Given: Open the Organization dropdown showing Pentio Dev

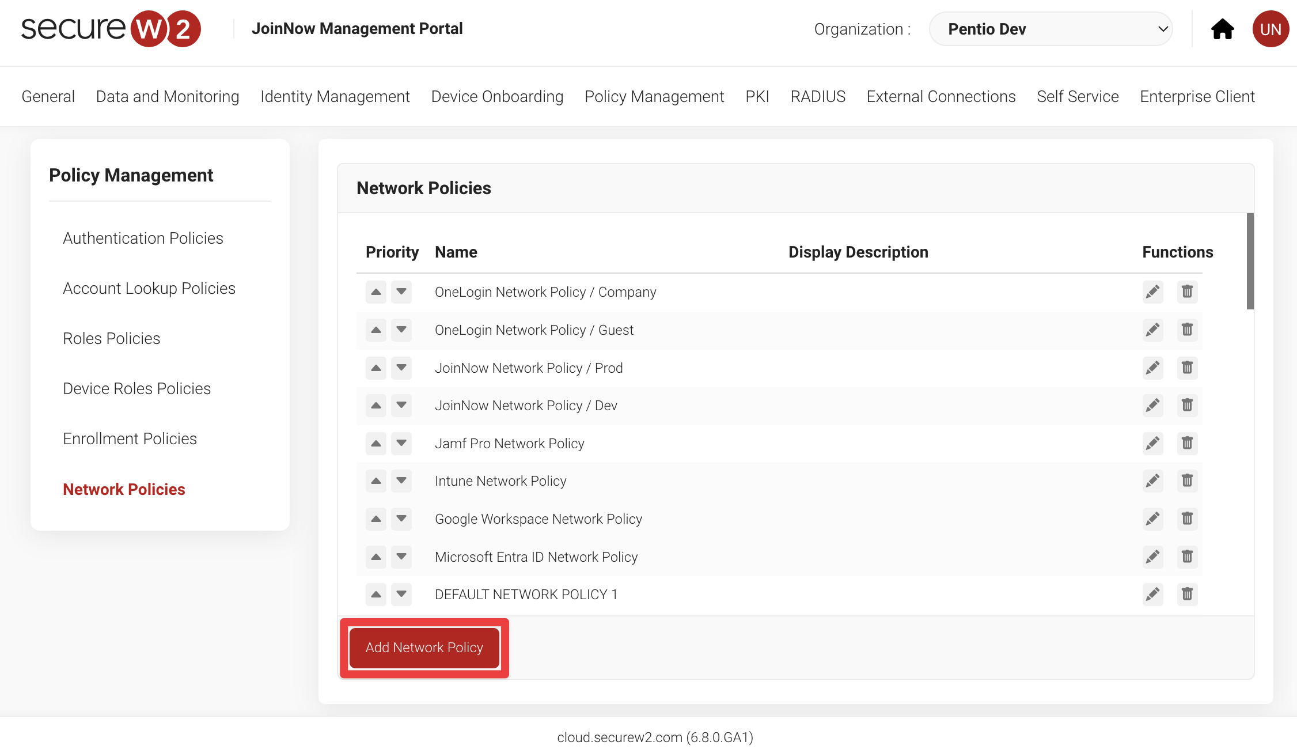Looking at the screenshot, I should [x=1051, y=29].
